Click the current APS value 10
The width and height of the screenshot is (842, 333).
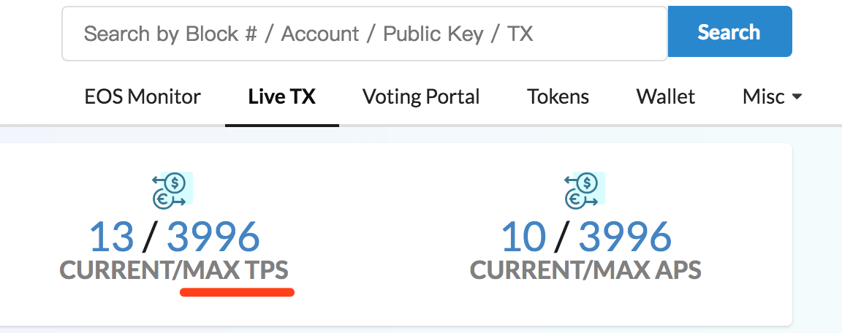523,237
